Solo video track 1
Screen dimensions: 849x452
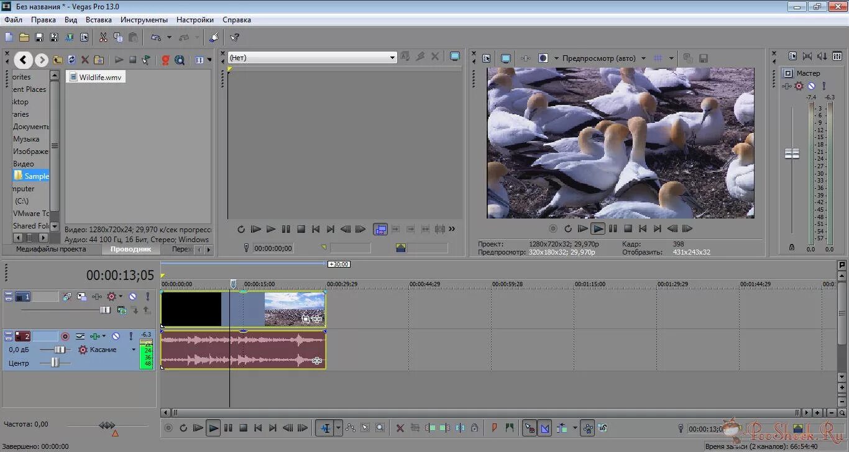coord(147,296)
